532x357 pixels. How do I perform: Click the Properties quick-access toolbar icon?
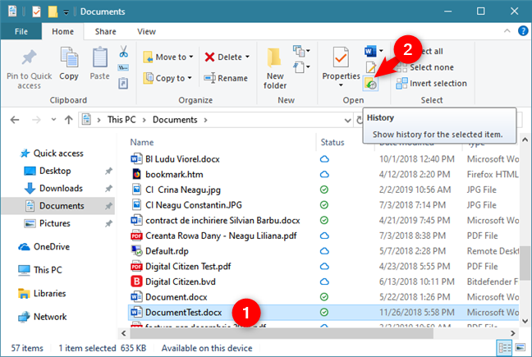pos(36,11)
